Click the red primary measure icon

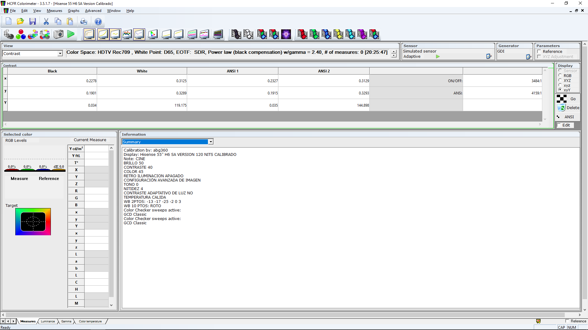pyautogui.click(x=302, y=34)
